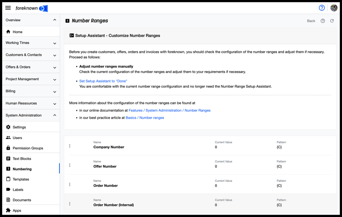Image resolution: width=342 pixels, height=217 pixels.
Task: Open help from blue question mark icon
Action: click(322, 8)
